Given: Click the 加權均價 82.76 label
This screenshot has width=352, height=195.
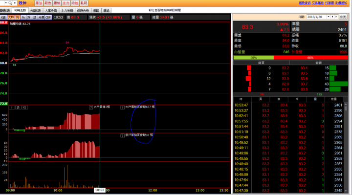Looking at the screenshot, I should point(20,24).
